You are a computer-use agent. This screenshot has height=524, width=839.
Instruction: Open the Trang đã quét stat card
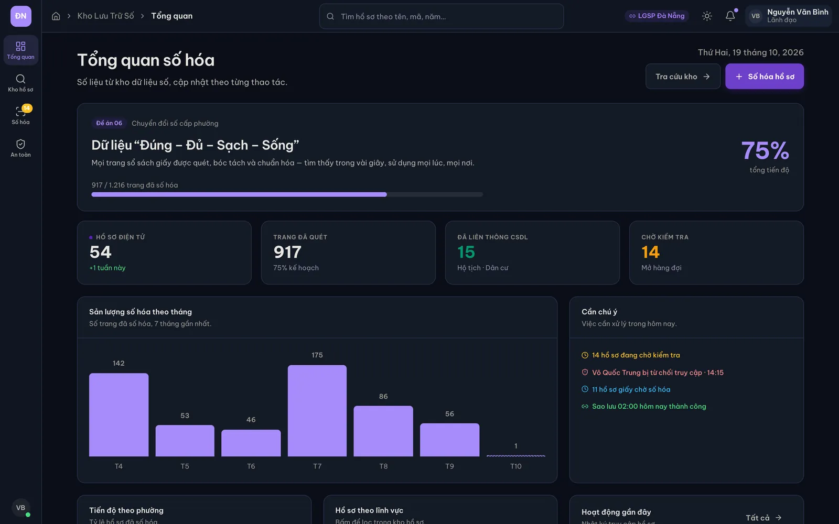pyautogui.click(x=348, y=253)
